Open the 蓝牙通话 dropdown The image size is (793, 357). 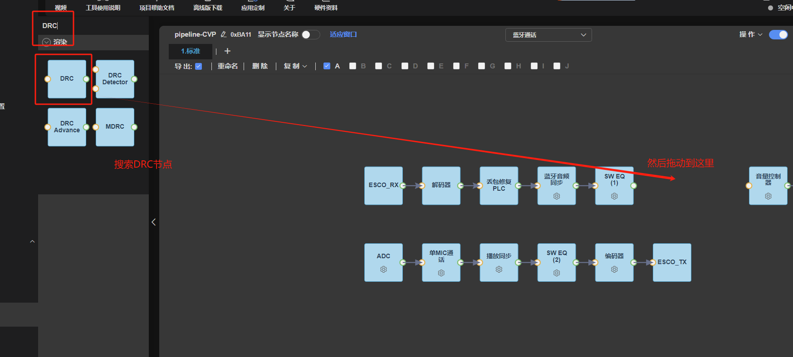tap(548, 35)
